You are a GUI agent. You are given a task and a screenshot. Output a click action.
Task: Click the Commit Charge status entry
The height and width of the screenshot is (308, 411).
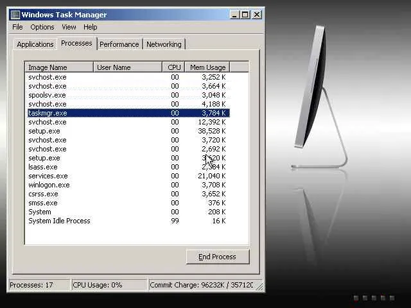pyautogui.click(x=201, y=285)
